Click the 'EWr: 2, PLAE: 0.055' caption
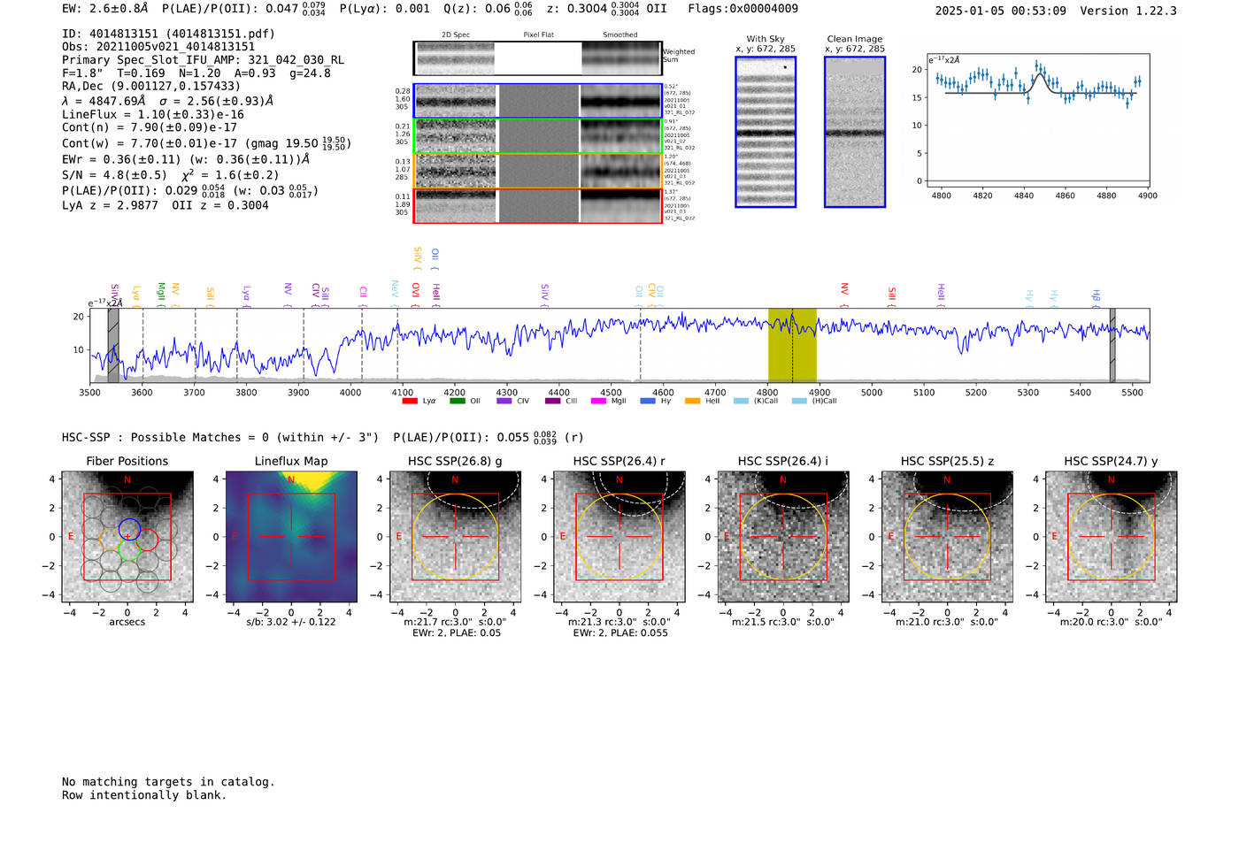 [x=619, y=633]
